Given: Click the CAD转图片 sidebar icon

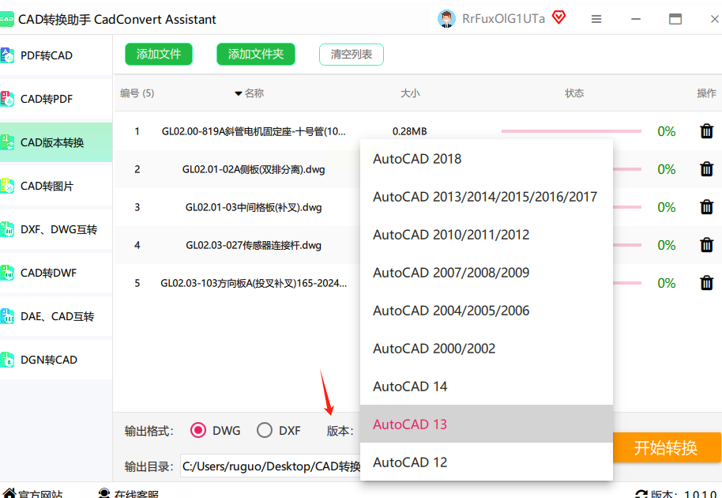Looking at the screenshot, I should [x=7, y=186].
